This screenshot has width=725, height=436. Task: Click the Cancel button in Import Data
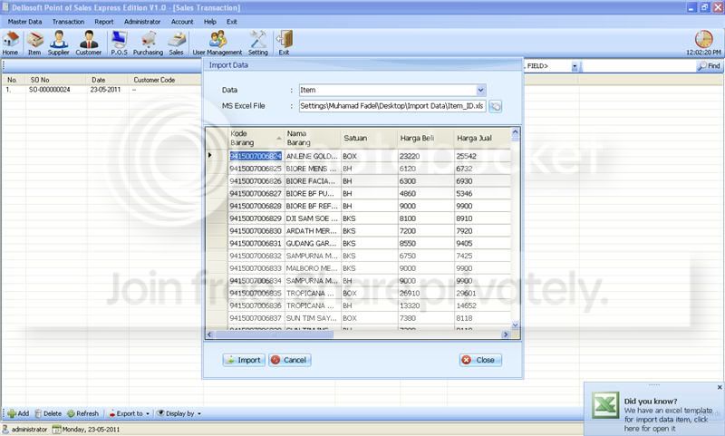coord(289,360)
